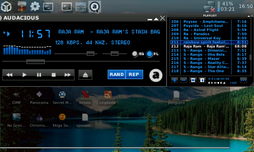Click the playlist mini stop control
Viewport: 254px width, 152px height.
[218, 83]
